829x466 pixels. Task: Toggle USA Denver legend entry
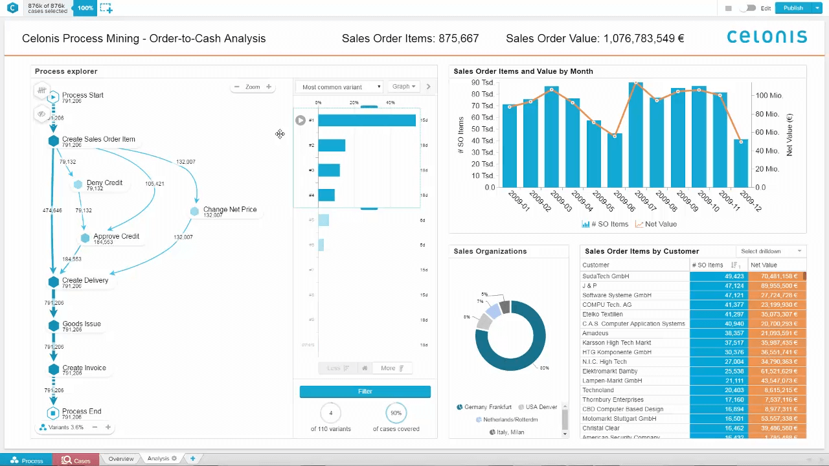pyautogui.click(x=537, y=407)
